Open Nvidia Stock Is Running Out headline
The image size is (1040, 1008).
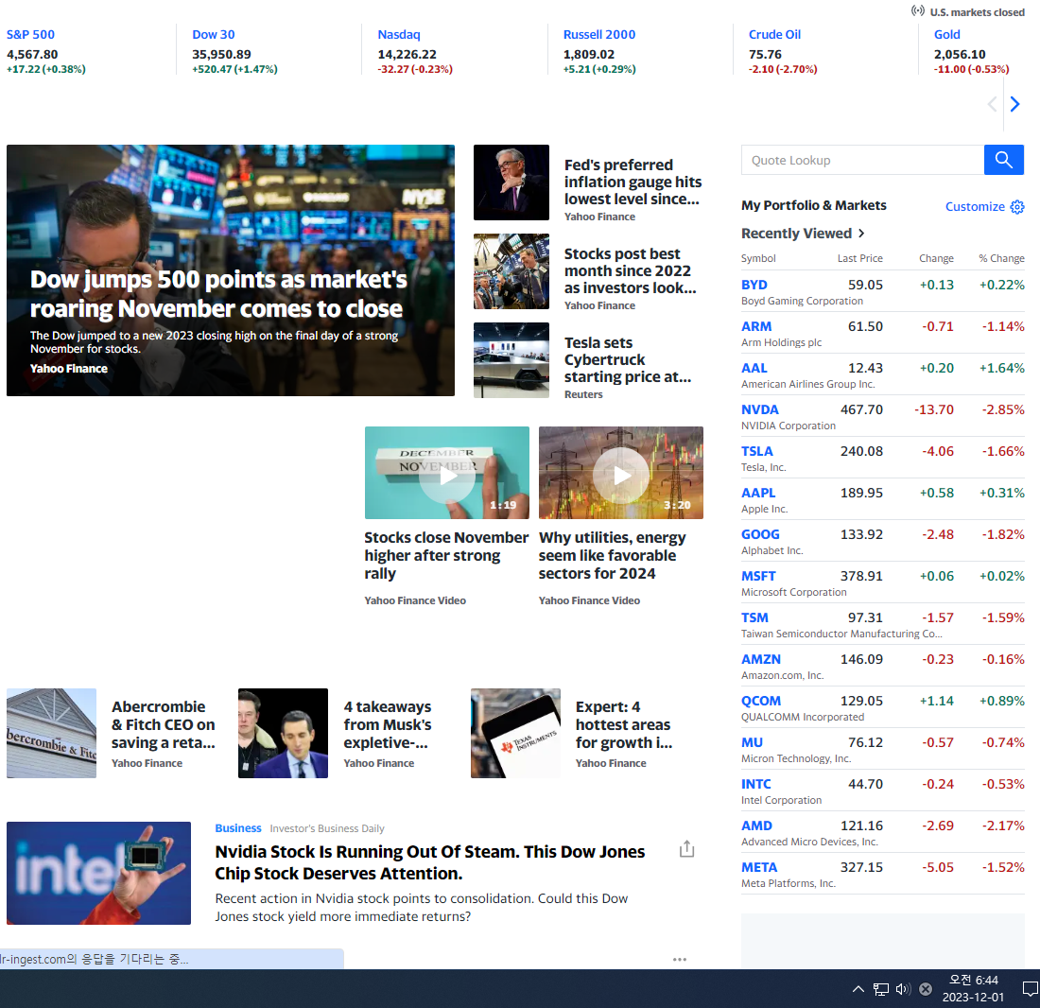(x=430, y=862)
